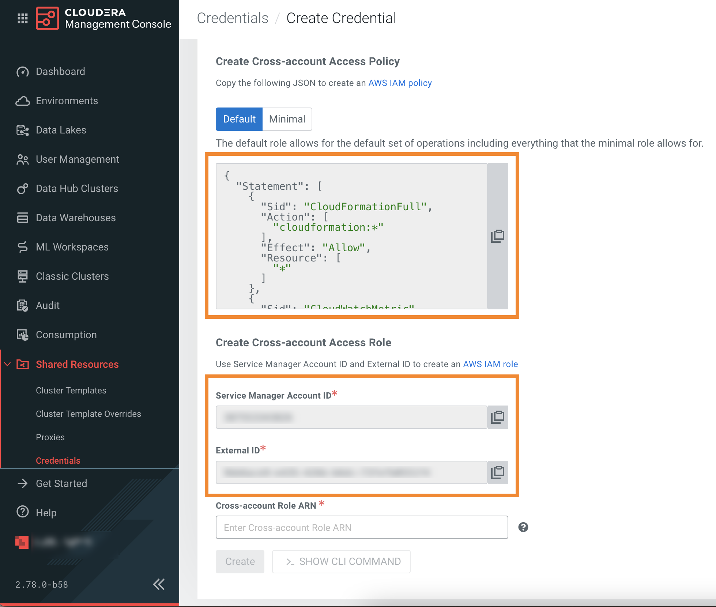The height and width of the screenshot is (607, 716).
Task: Open the AWS IAM policy link
Action: [x=400, y=83]
